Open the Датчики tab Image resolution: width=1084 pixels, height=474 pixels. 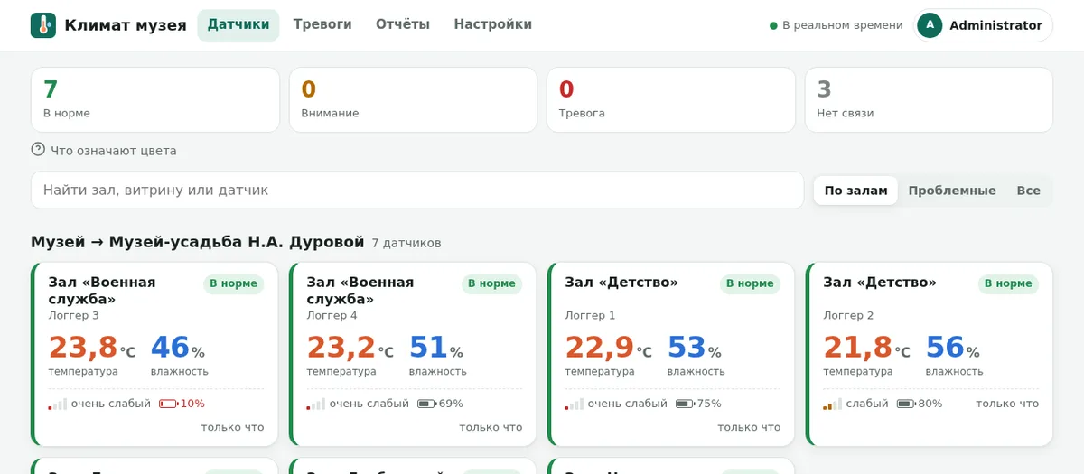238,25
